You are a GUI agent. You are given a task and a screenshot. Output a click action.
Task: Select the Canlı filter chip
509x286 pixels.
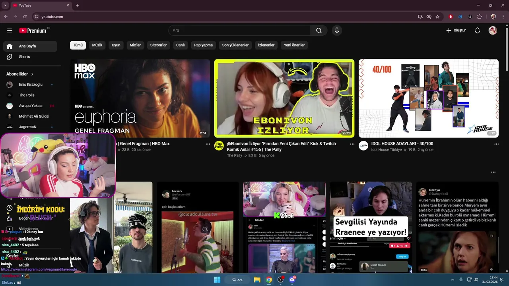[x=181, y=45]
